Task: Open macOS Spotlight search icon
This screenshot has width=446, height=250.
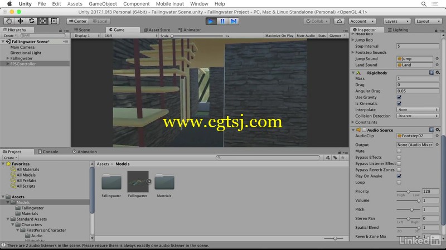Action: [x=424, y=4]
